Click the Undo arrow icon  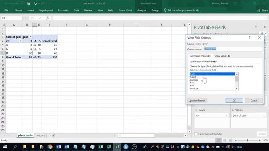point(35,3)
